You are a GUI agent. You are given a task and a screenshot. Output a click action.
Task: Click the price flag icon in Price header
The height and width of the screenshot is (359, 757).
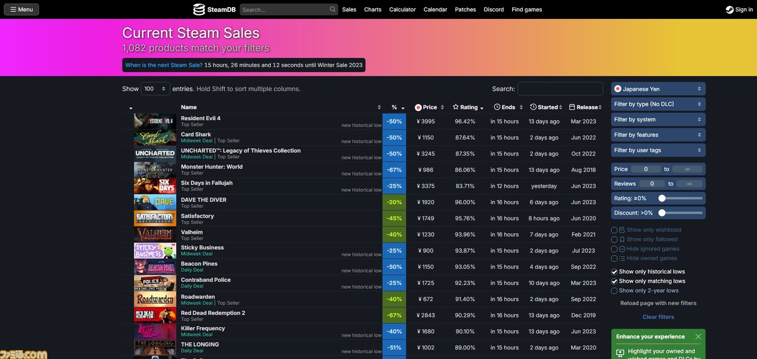pos(418,108)
